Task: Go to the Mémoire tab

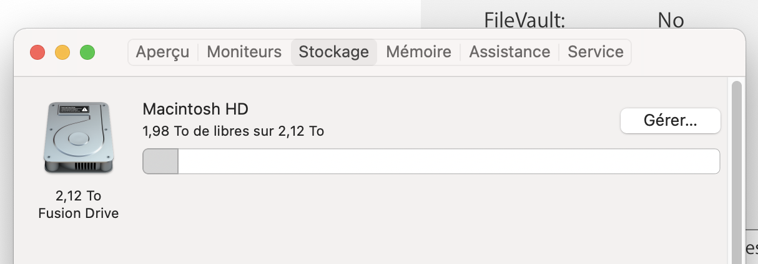Action: click(418, 52)
